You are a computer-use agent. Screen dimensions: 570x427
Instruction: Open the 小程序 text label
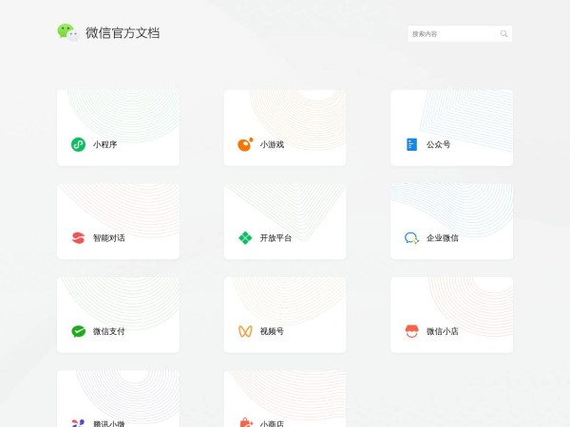pyautogui.click(x=104, y=145)
